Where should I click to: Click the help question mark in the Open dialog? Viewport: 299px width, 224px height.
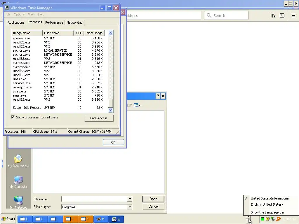[x=158, y=96]
